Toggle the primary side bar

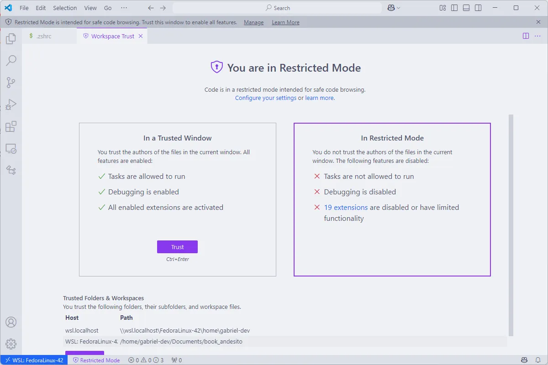(454, 8)
